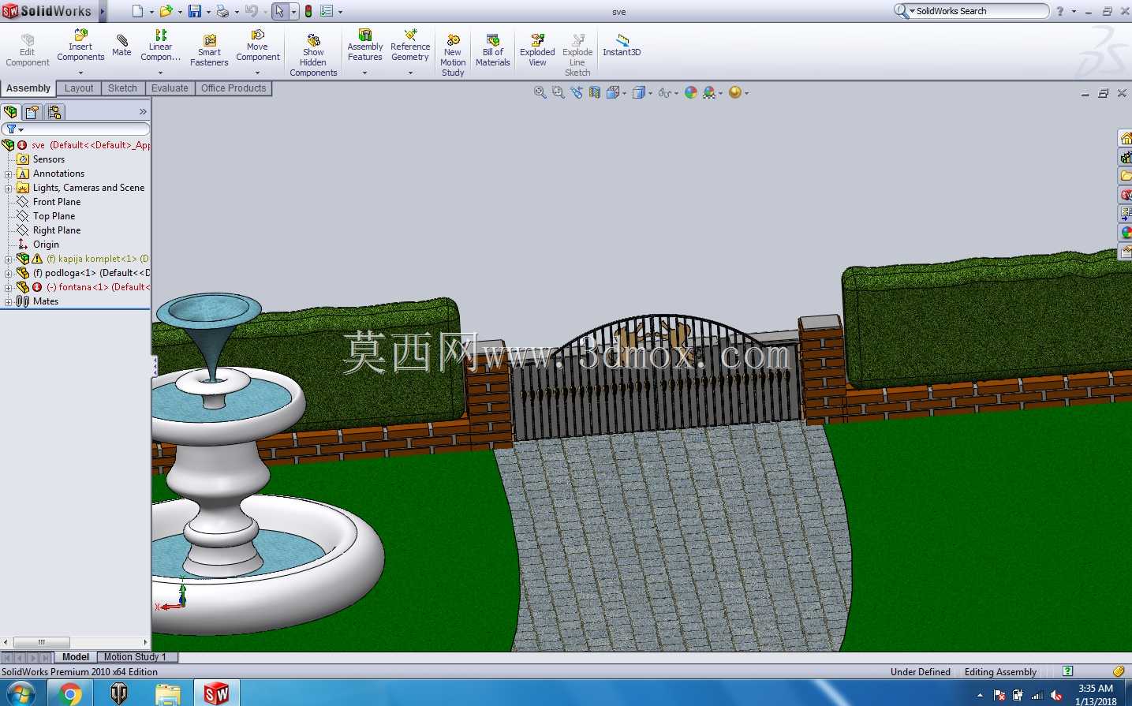Click Show Hidden Components tool

[x=313, y=55]
